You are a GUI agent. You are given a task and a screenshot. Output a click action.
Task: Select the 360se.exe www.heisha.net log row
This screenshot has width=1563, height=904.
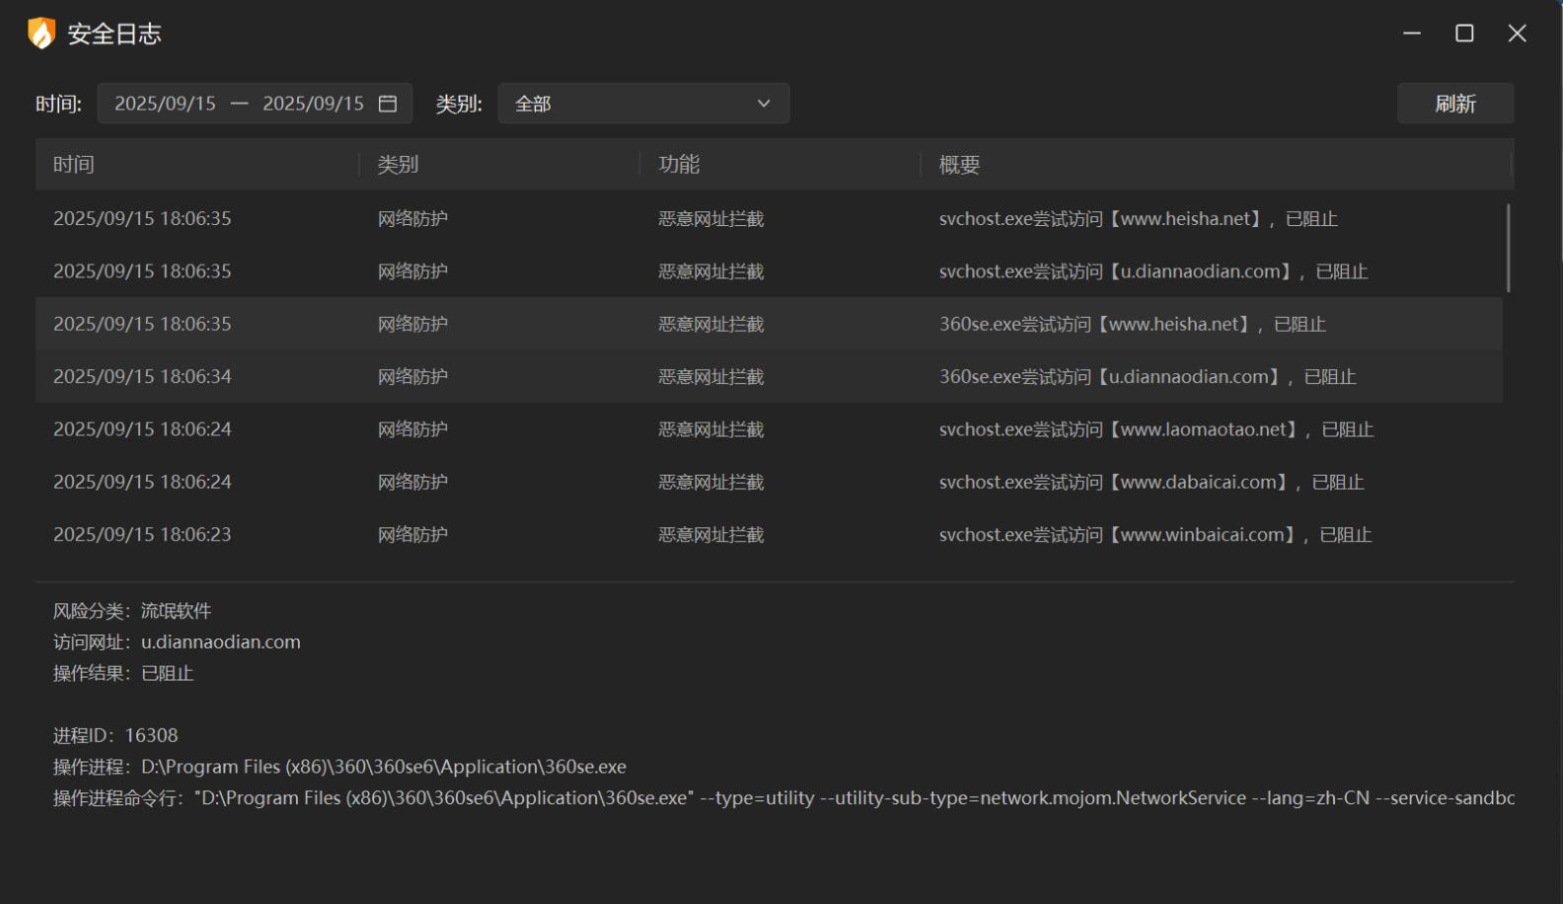point(769,324)
